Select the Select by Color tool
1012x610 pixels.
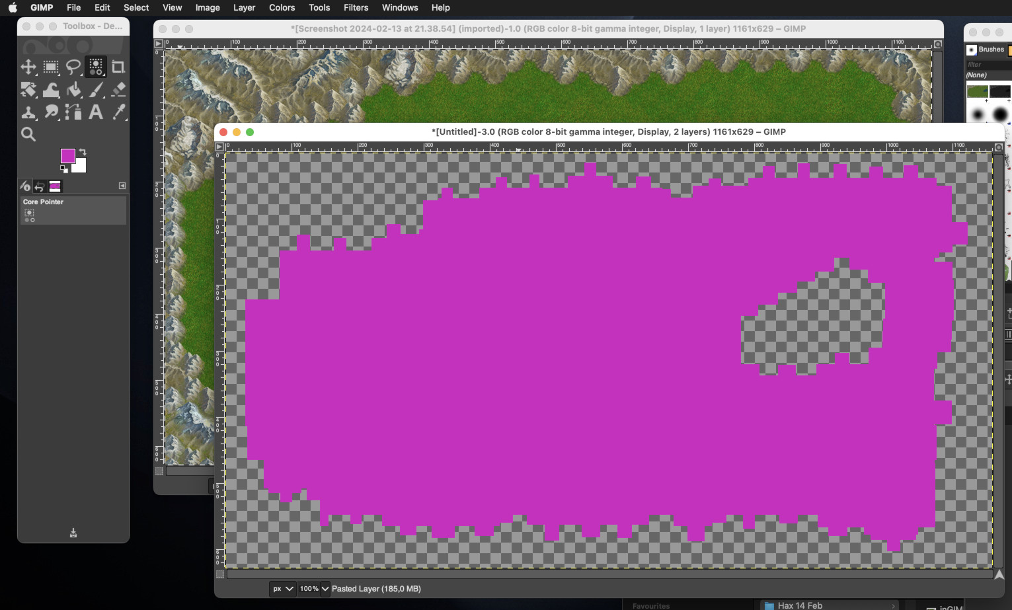coord(96,67)
